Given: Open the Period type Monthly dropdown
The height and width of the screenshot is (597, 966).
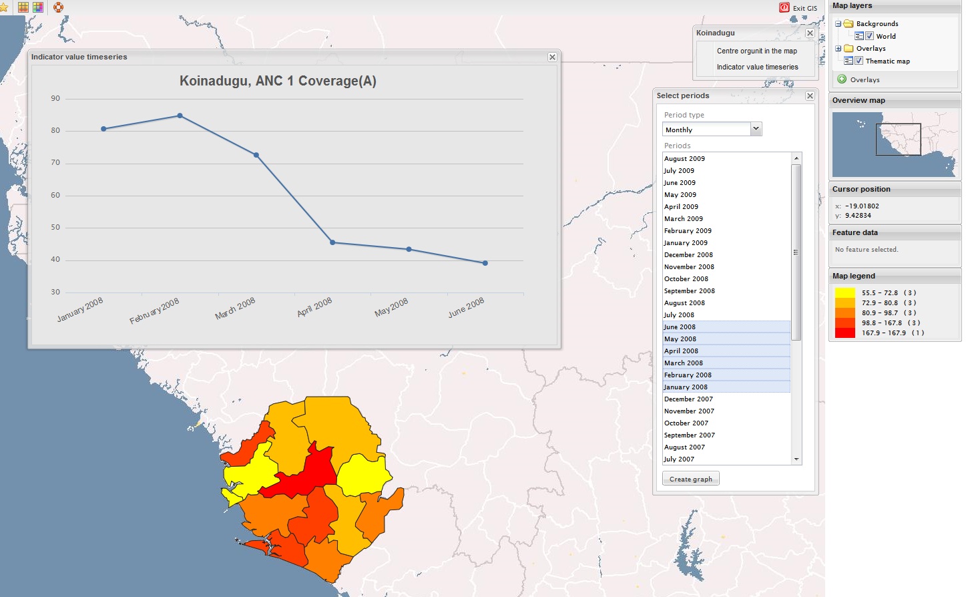Looking at the screenshot, I should click(756, 129).
